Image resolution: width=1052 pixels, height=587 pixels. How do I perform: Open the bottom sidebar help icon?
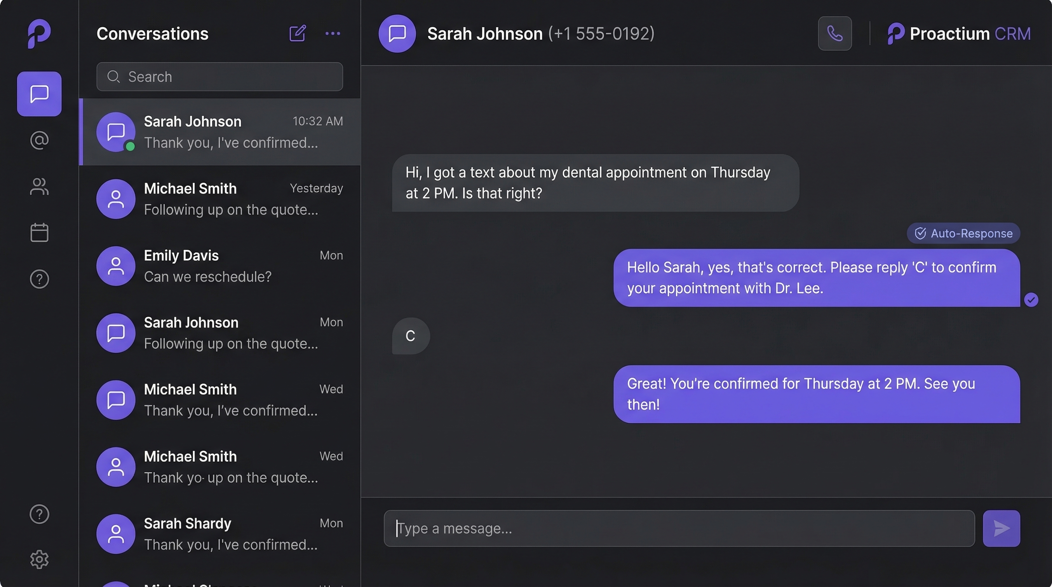[39, 514]
